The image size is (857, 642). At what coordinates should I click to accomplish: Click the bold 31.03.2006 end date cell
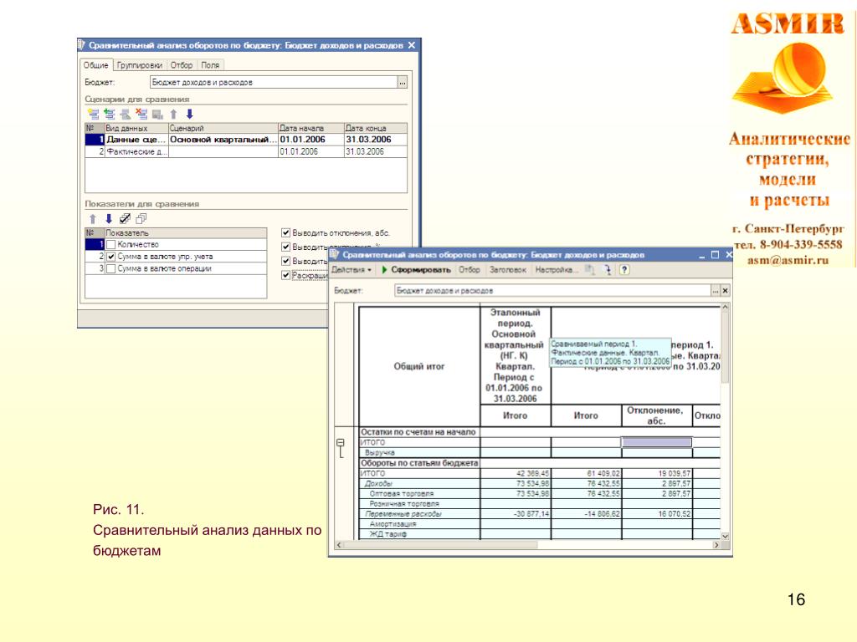pos(376,140)
